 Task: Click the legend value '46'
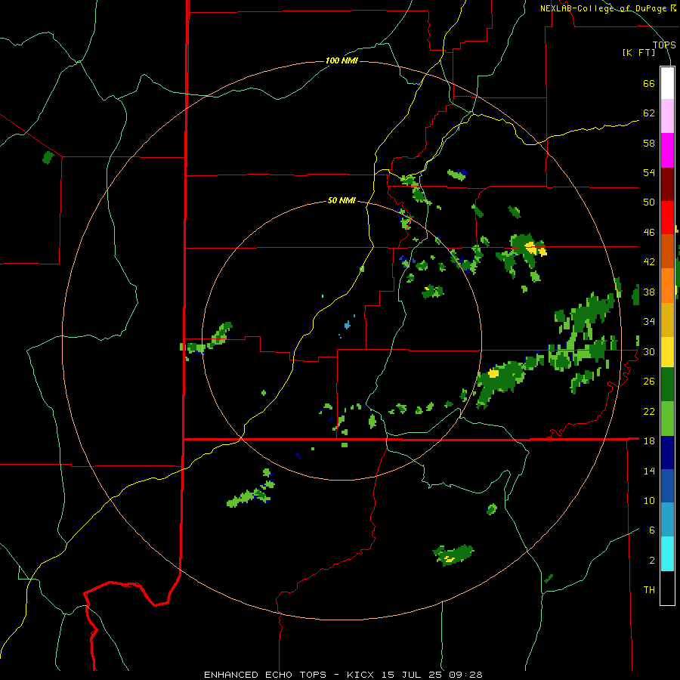click(649, 233)
